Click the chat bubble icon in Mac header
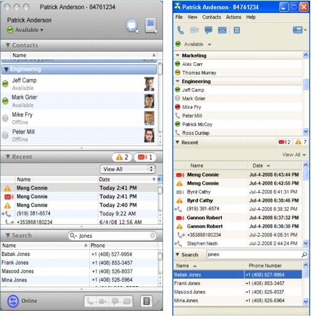This screenshot has width=312, height=317. 132,26
